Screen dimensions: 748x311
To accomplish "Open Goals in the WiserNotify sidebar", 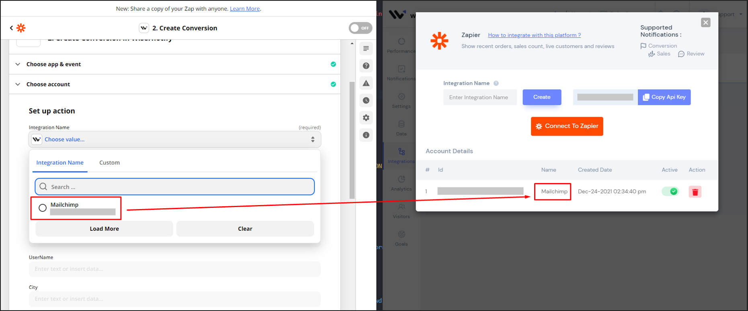I will click(x=401, y=238).
